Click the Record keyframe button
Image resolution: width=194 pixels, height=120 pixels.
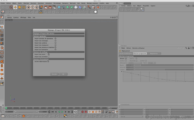[83, 112]
